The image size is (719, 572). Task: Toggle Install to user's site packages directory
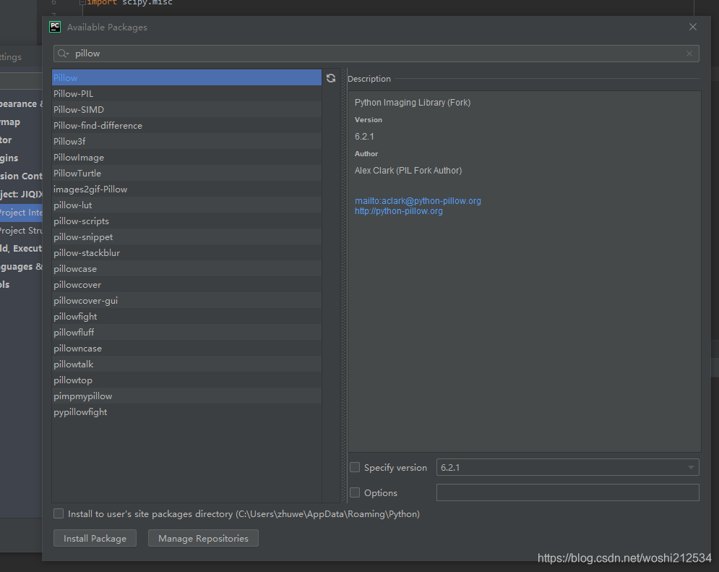pos(59,513)
